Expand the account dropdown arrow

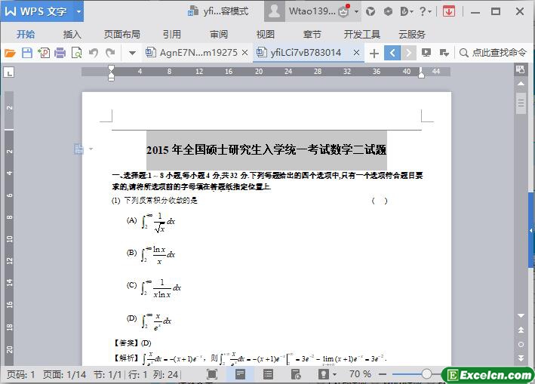[x=357, y=11]
